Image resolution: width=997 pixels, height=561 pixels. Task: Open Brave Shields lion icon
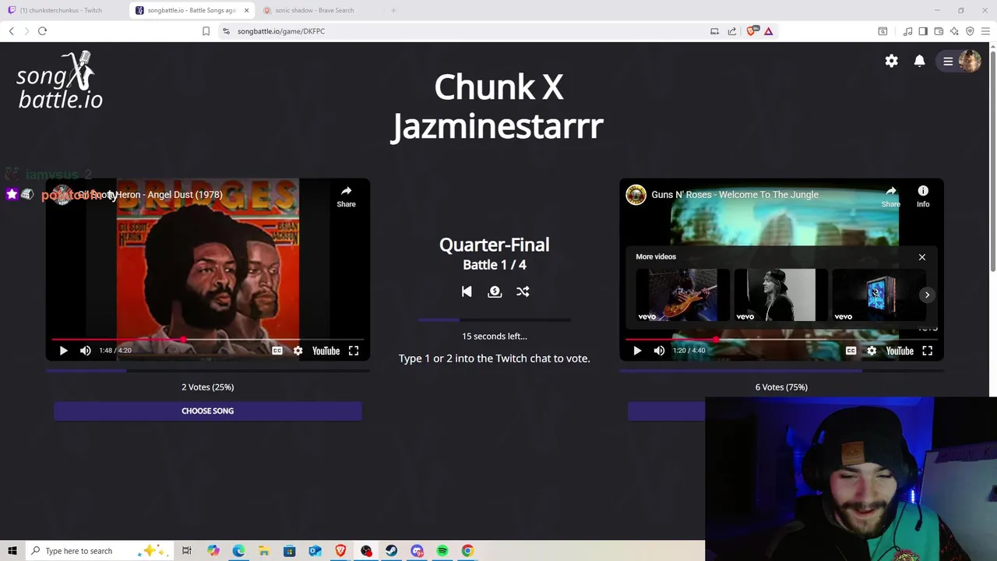pos(752,31)
